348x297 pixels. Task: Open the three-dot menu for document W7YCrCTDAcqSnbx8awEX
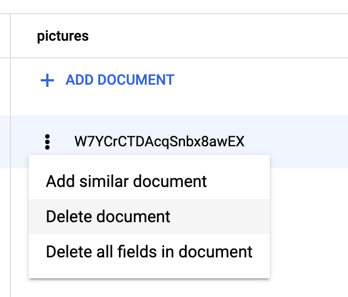coord(47,142)
